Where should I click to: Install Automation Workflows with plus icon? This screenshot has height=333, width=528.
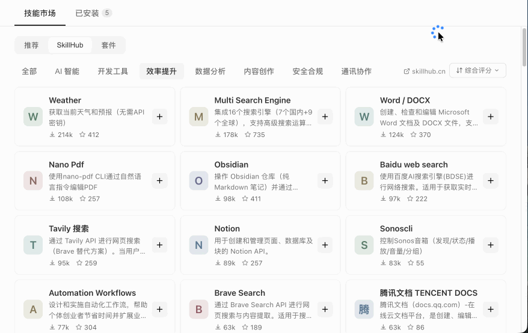159,309
